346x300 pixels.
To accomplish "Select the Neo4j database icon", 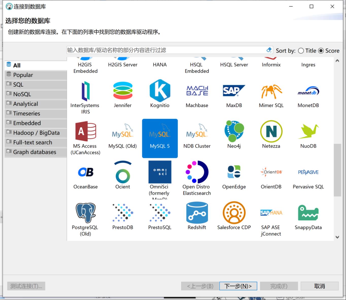I will point(234,131).
